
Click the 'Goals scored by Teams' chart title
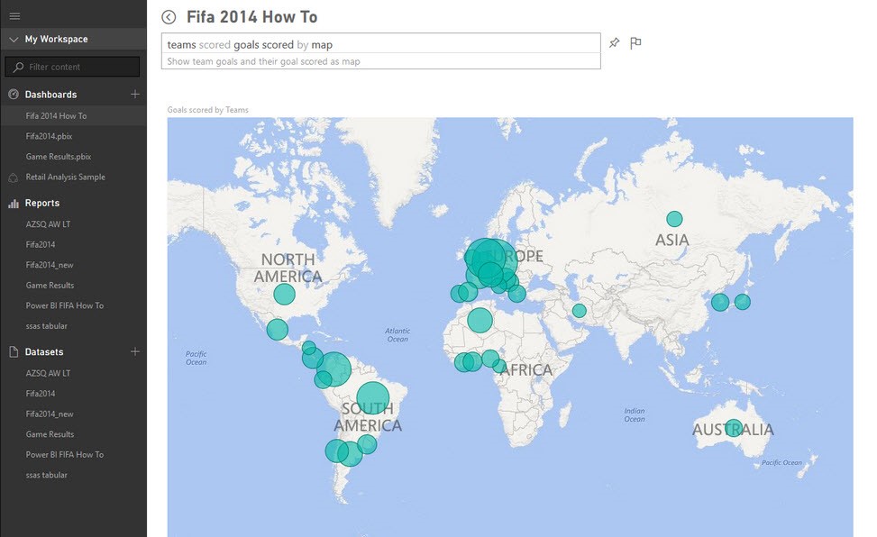(207, 110)
